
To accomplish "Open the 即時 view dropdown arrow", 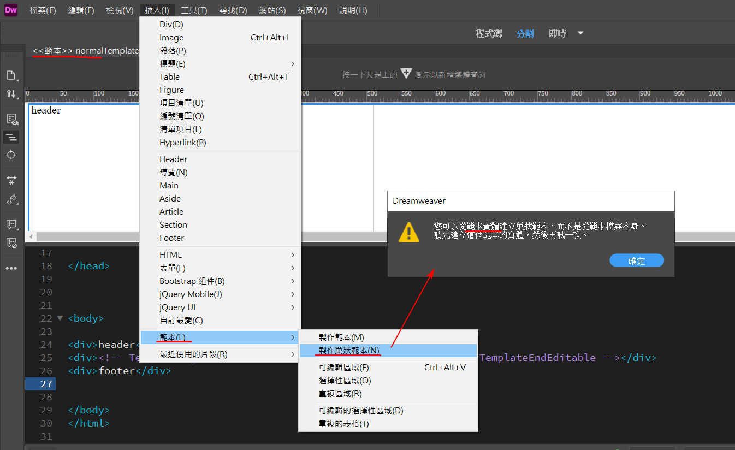I will tap(580, 33).
